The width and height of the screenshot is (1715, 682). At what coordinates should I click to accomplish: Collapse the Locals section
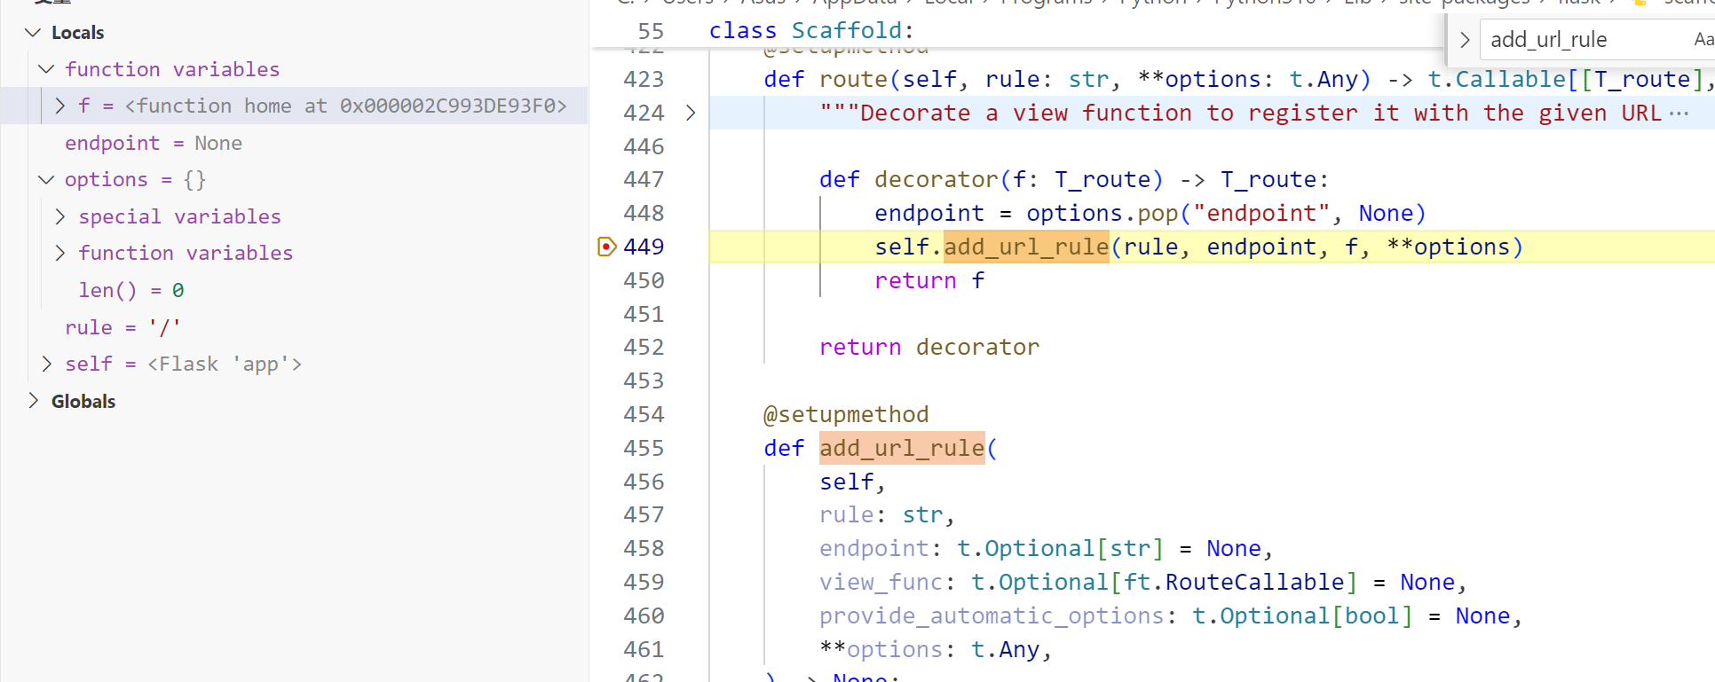click(x=33, y=33)
